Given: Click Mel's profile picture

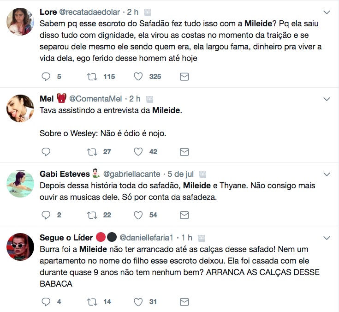Looking at the screenshot, I should pyautogui.click(x=20, y=108).
